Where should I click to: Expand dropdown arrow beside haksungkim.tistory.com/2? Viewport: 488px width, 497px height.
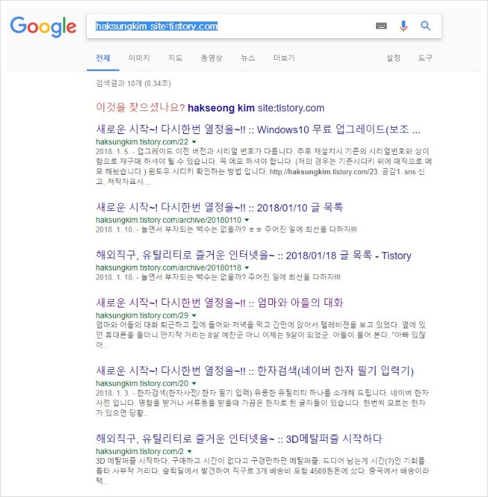[190, 451]
